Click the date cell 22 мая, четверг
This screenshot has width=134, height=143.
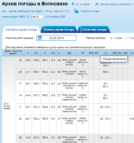(x=7, y=106)
